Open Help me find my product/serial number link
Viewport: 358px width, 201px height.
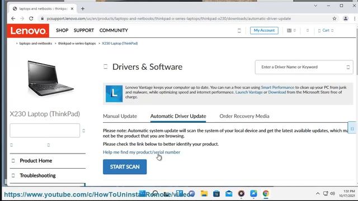pos(142,152)
